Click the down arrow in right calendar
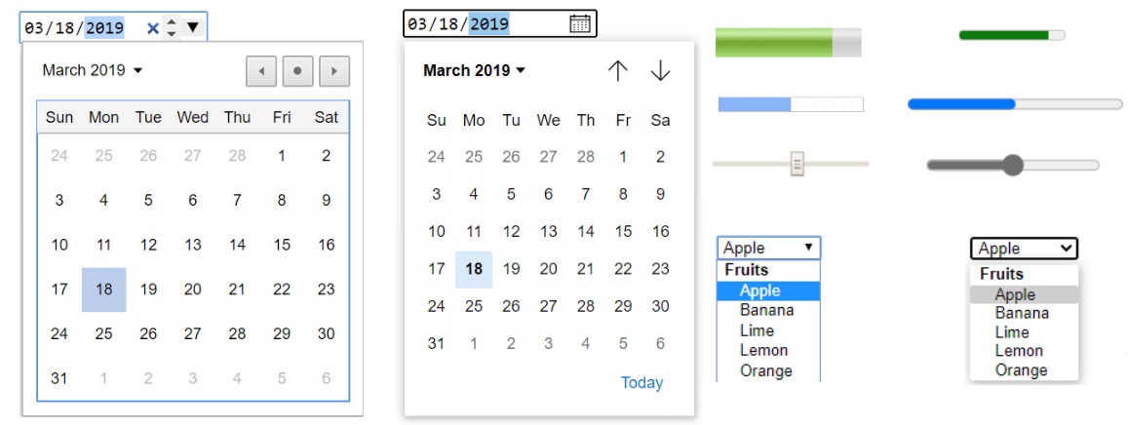1128x425 pixels. point(660,70)
